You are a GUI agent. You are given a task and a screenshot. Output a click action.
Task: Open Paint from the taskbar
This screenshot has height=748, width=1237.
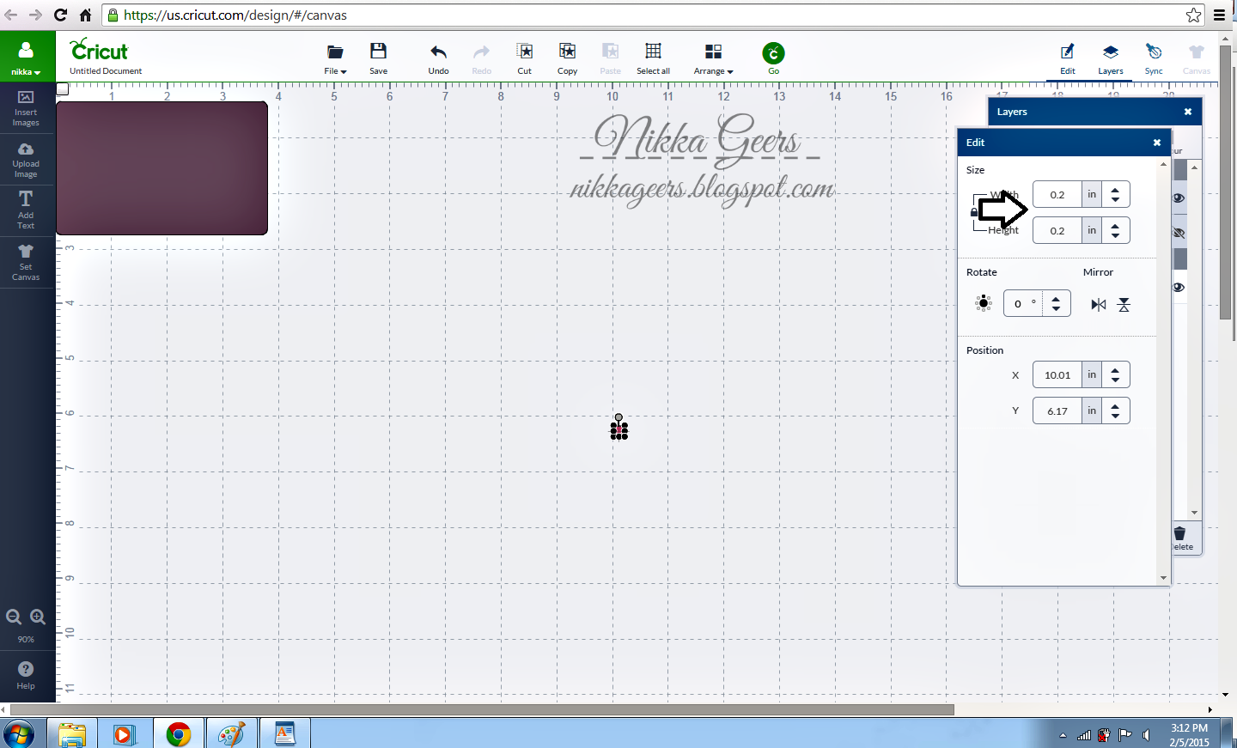(232, 734)
